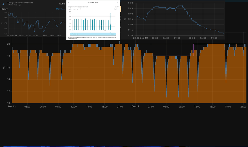Viewport: 248px width, 147px height.
Task: Click Dec 12 label on main chart axis
Action: point(12,106)
